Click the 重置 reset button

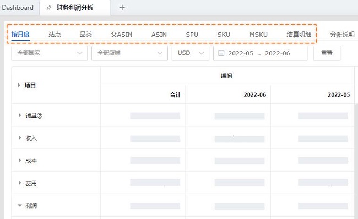coord(327,53)
